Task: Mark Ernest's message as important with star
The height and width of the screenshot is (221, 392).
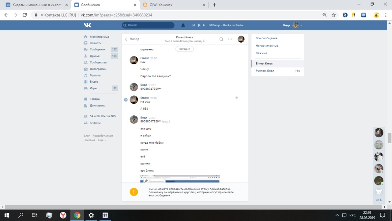Action: (x=236, y=98)
